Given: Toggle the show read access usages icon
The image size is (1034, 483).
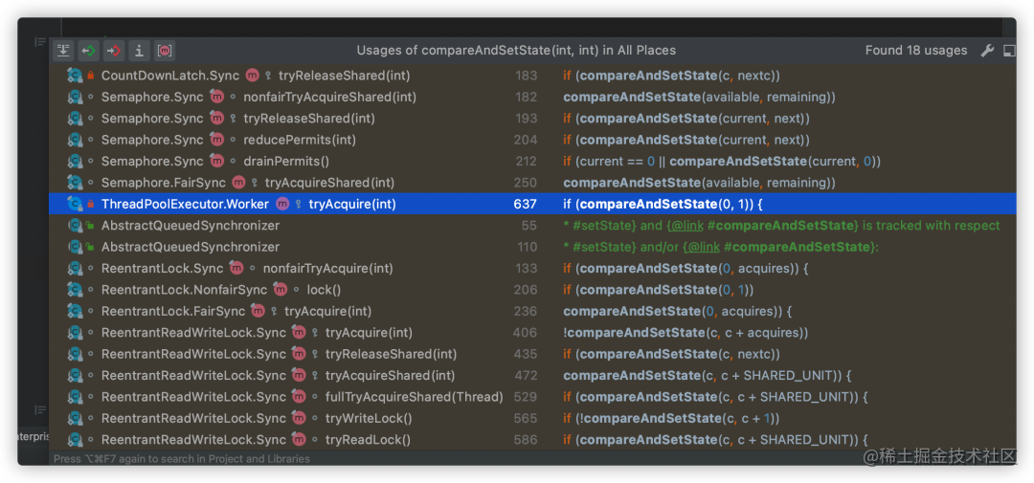Looking at the screenshot, I should [x=88, y=50].
